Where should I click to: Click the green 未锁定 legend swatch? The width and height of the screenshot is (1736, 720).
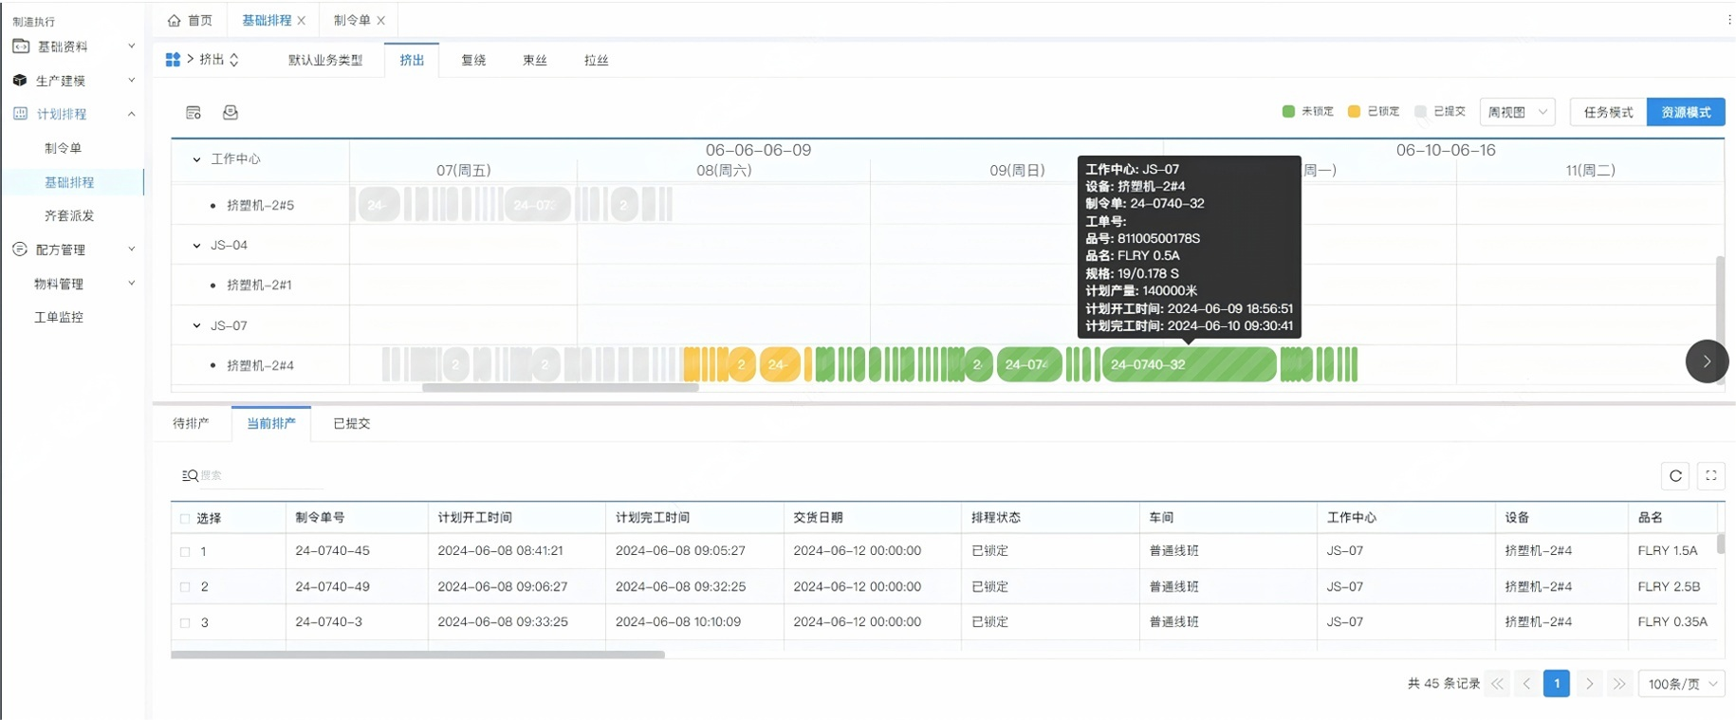(1288, 111)
